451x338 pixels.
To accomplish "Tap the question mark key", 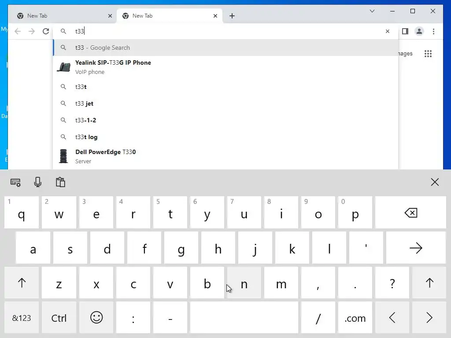I will pyautogui.click(x=392, y=283).
